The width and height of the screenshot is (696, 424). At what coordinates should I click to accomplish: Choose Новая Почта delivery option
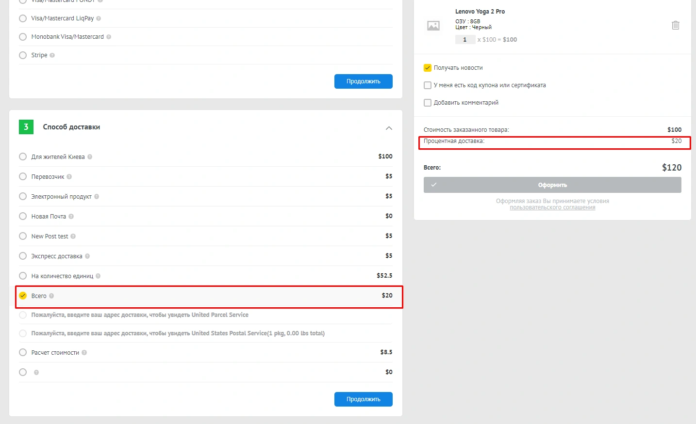(23, 216)
